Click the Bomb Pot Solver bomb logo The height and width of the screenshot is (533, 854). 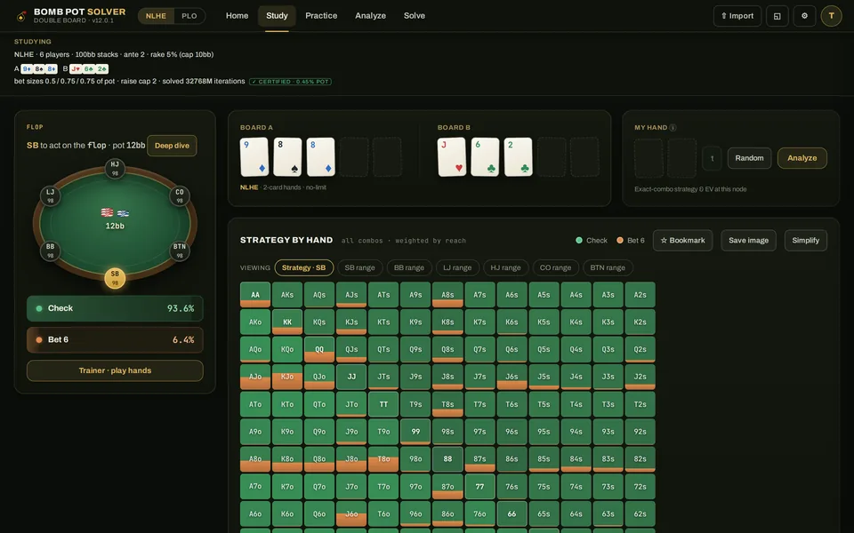[21, 16]
